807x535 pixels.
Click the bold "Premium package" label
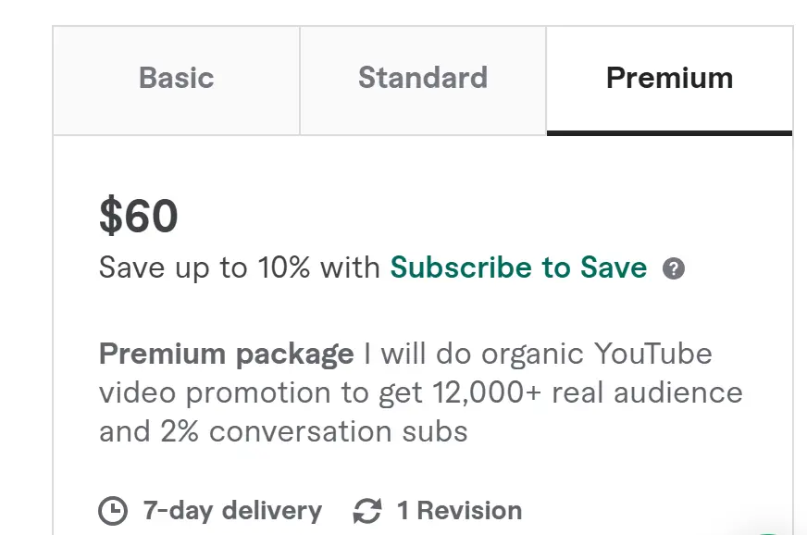(x=226, y=354)
